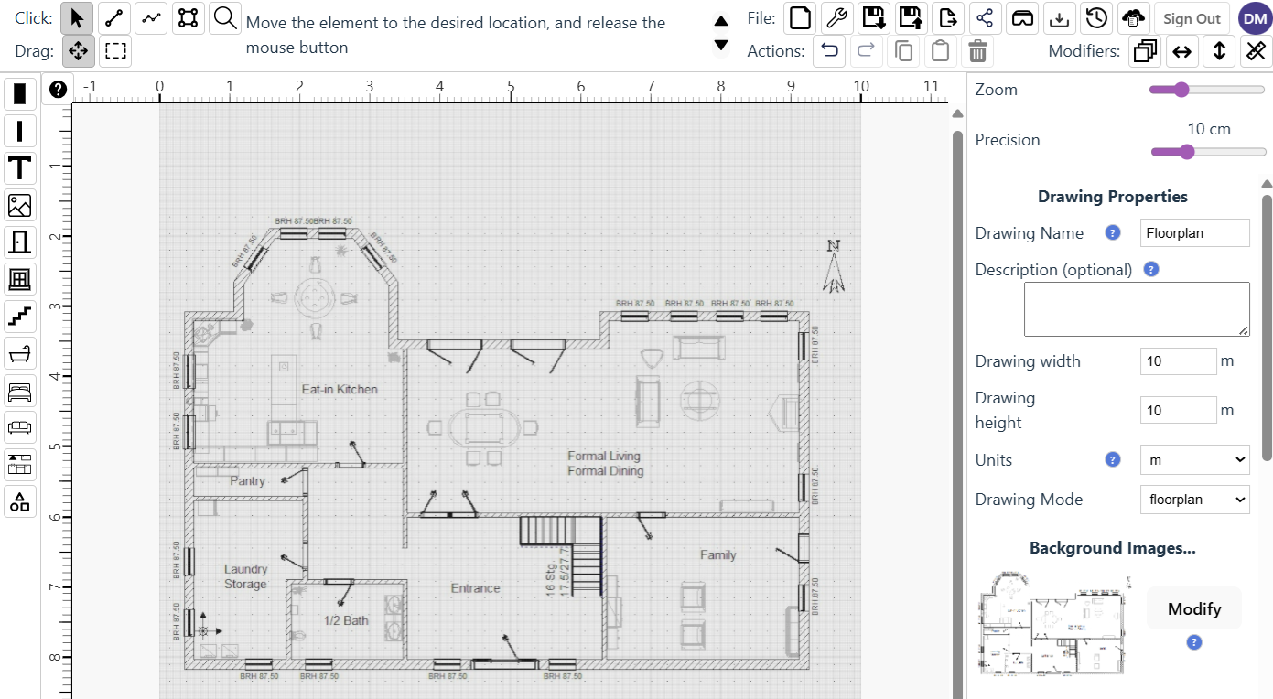Select the door tool in left sidebar

[x=20, y=242]
